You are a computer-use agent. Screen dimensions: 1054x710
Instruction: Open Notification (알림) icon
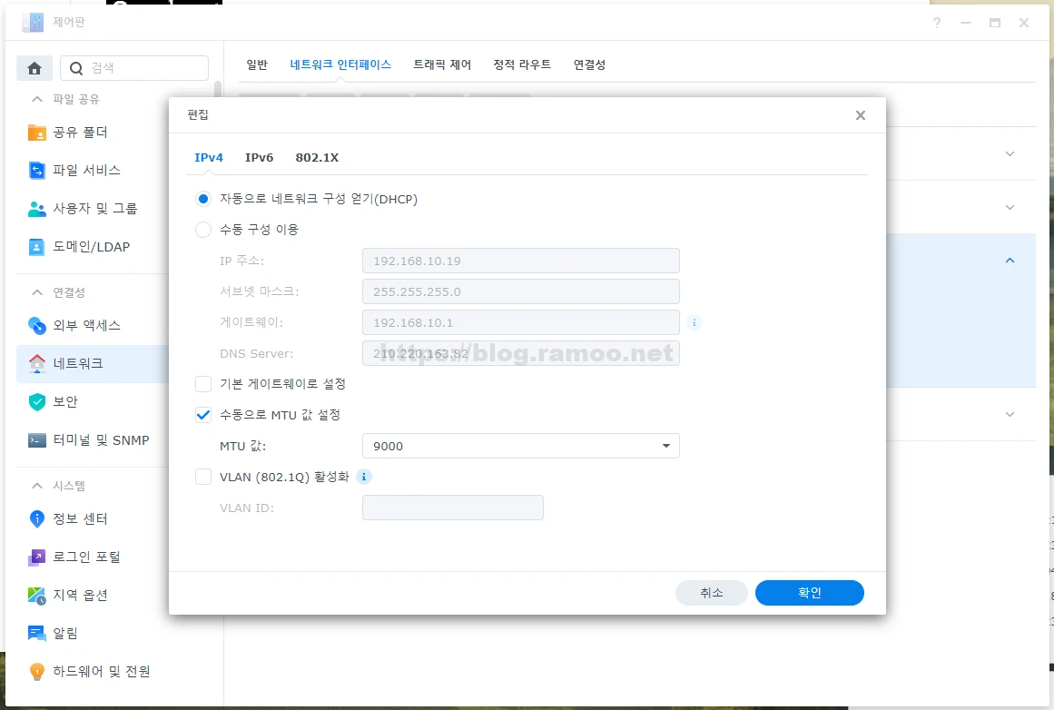37,634
